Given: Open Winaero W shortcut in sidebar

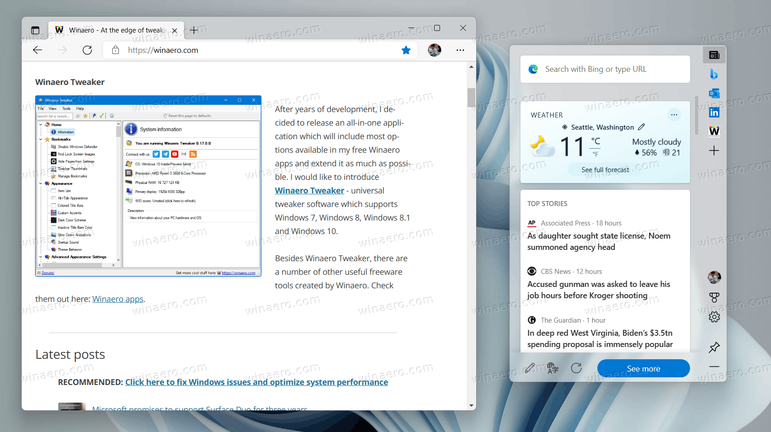Looking at the screenshot, I should pyautogui.click(x=714, y=131).
